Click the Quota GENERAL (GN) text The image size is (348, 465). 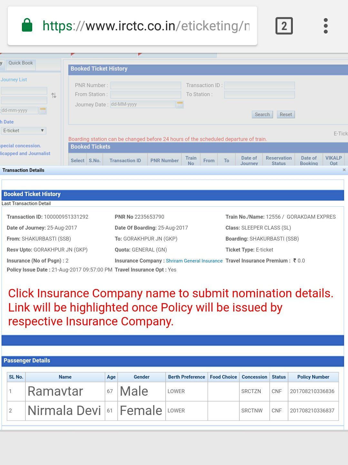[x=141, y=250]
